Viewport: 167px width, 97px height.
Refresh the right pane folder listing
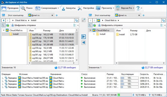pyautogui.click(x=163, y=20)
